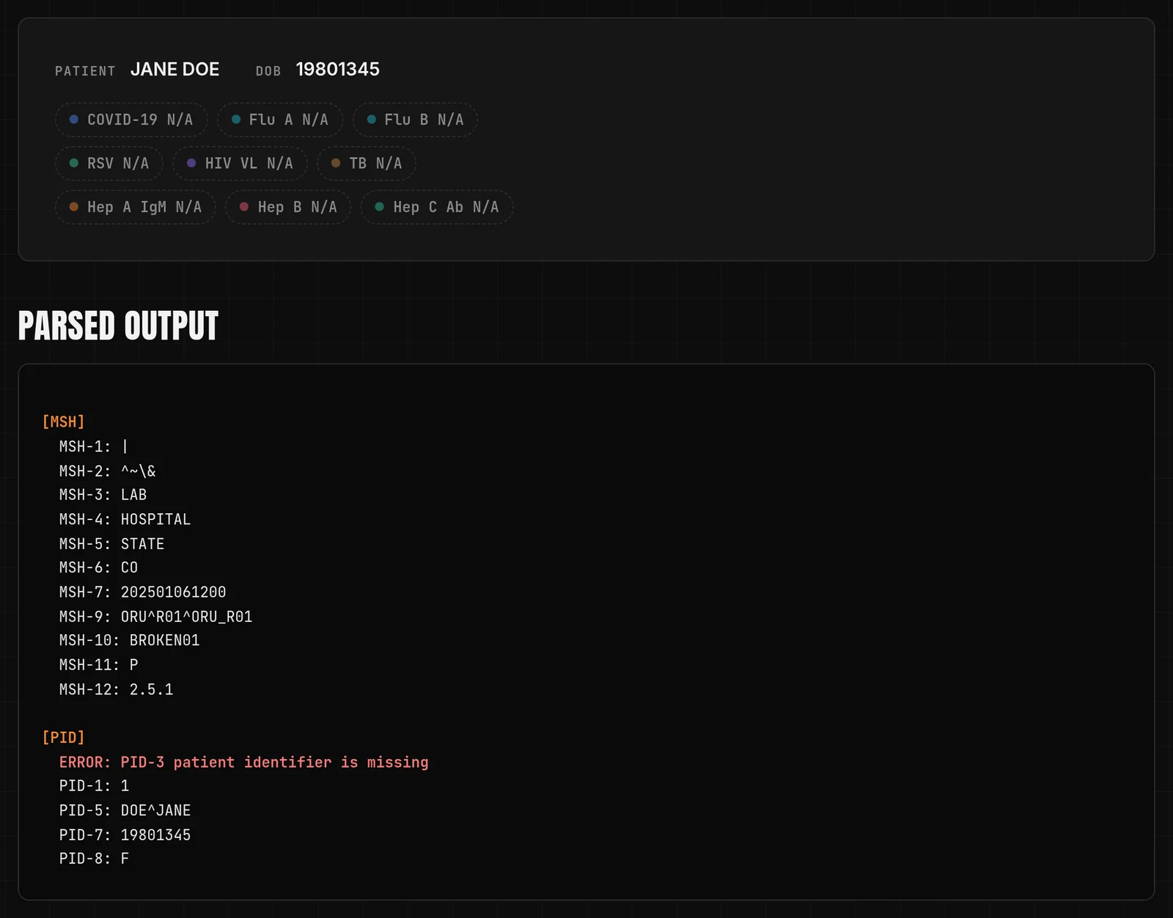The image size is (1173, 918).
Task: Click the PID-3 missing identifier error
Action: point(244,763)
